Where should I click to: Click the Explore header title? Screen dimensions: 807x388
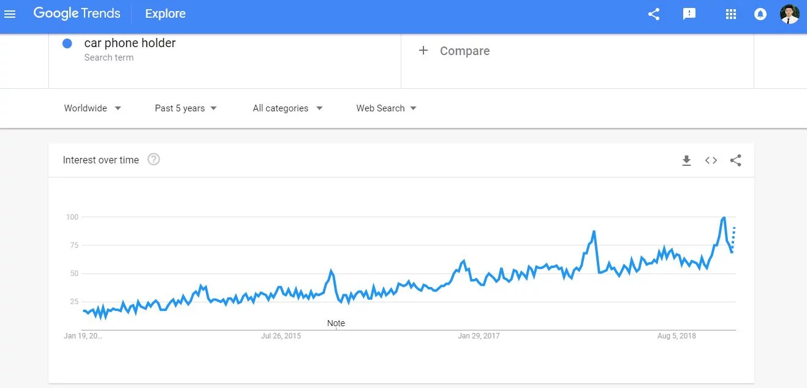tap(165, 13)
